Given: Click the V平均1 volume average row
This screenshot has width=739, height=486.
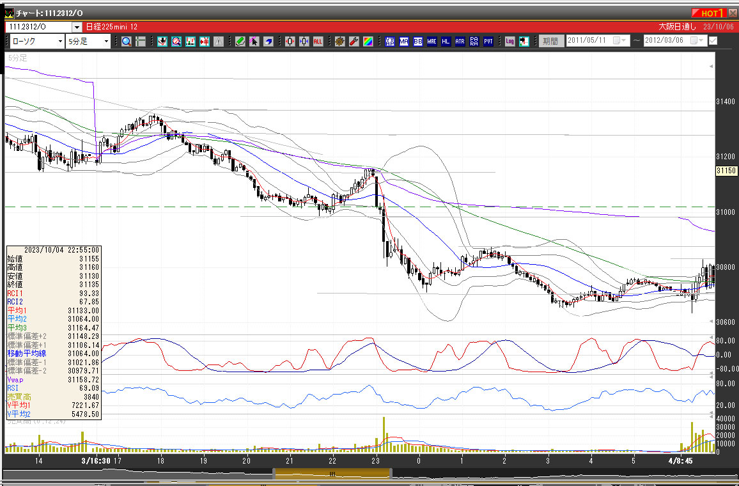Looking at the screenshot, I should pyautogui.click(x=53, y=405).
